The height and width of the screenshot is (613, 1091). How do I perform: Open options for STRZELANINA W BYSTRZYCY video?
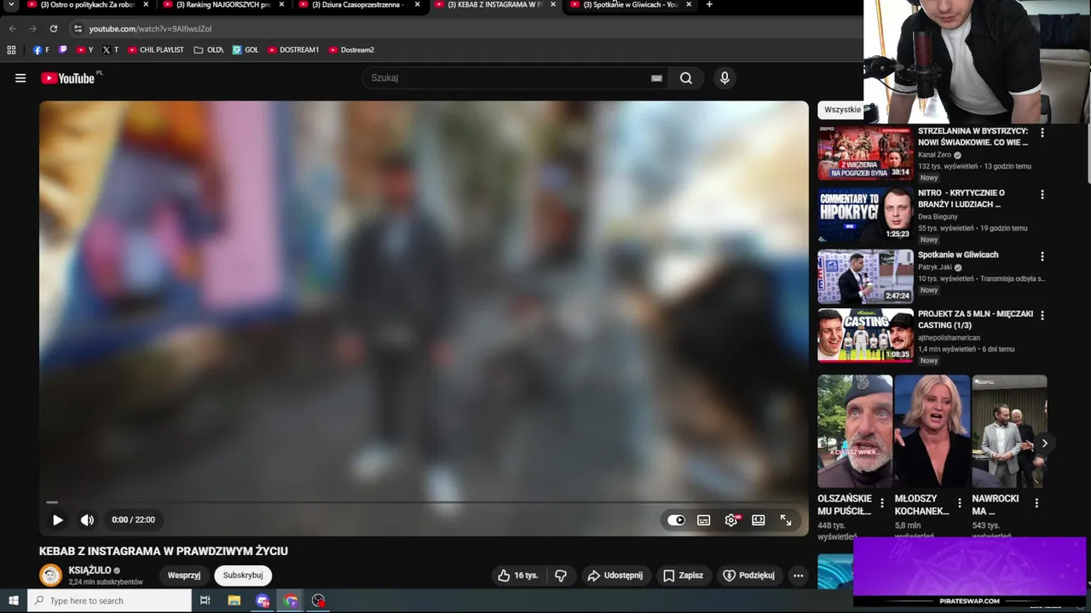(1042, 133)
